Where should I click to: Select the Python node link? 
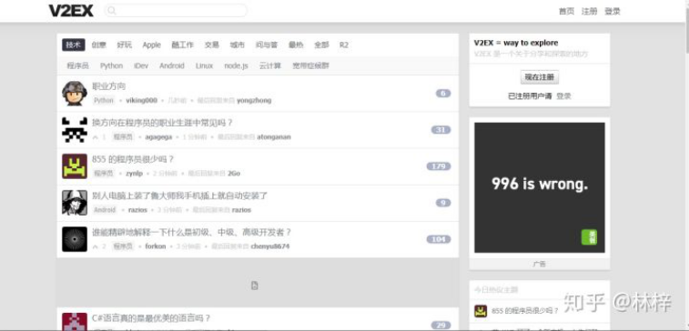click(111, 65)
